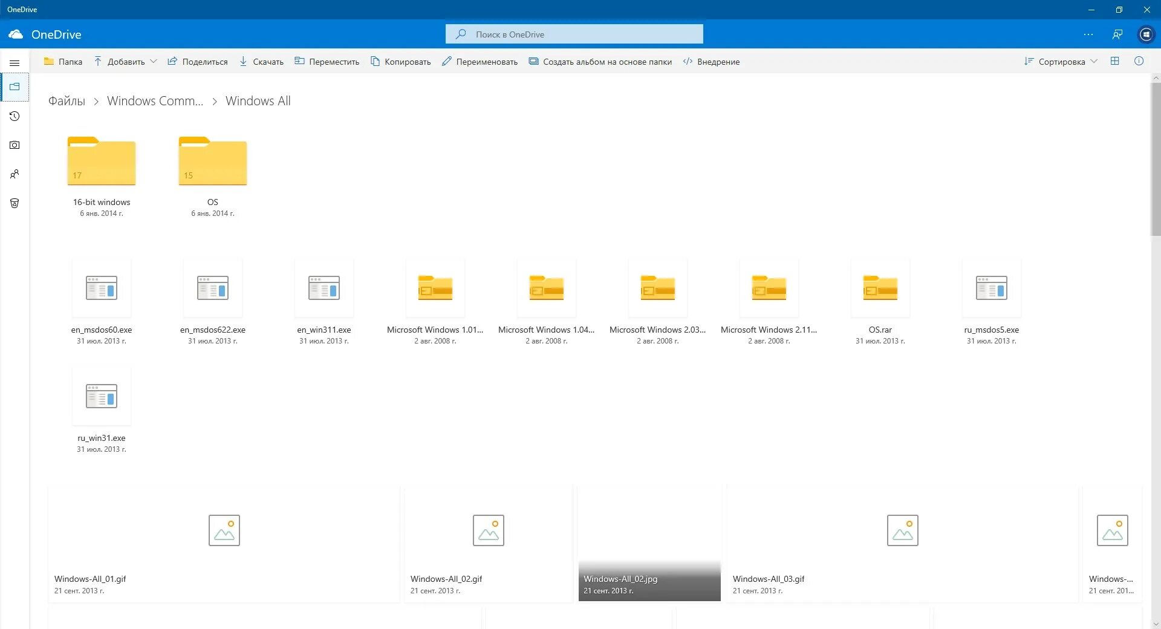Select the ru_msdos5.exe file
1161x629 pixels.
tap(992, 301)
